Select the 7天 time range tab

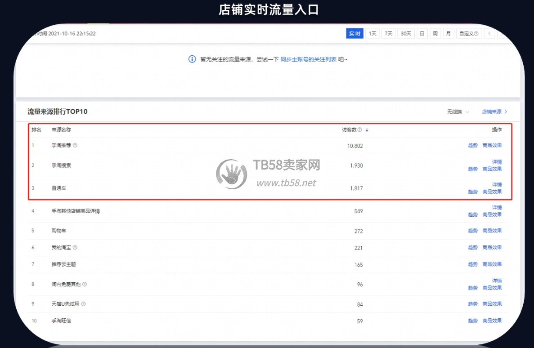[389, 33]
